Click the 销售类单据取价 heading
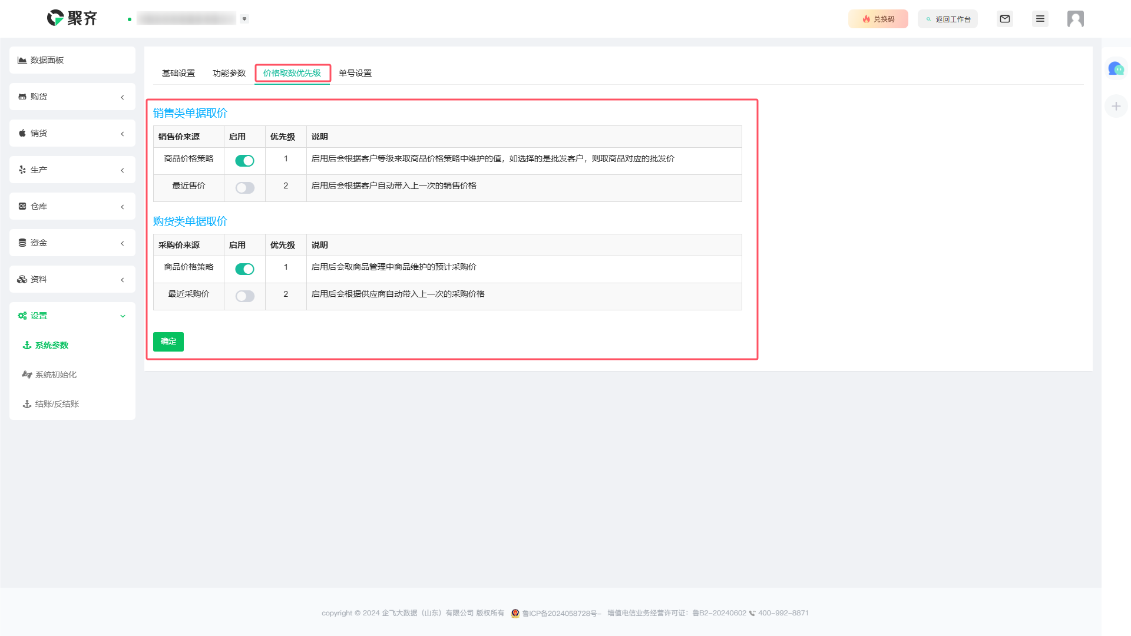This screenshot has height=636, width=1131. pyautogui.click(x=190, y=113)
